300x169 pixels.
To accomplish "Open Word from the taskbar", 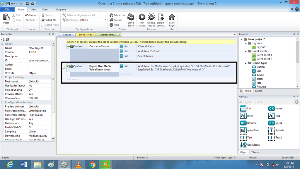I will (24, 165).
